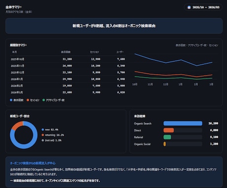Click the gray dot beside (not set) 1.5%
Screen dimensions: 227x188
click(x=43, y=141)
